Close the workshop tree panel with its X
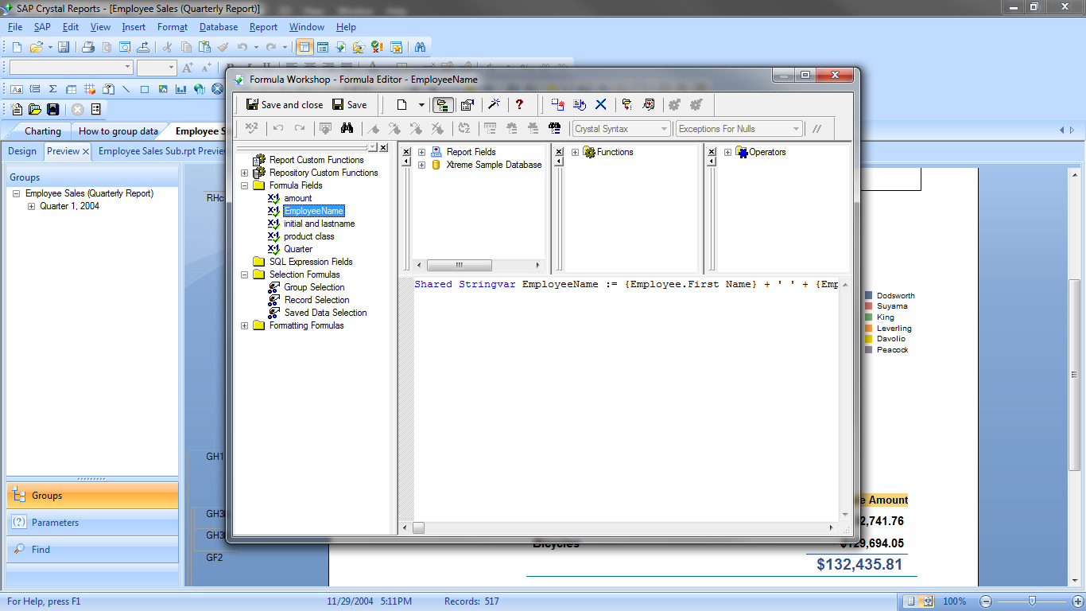The height and width of the screenshot is (611, 1086). click(x=384, y=148)
